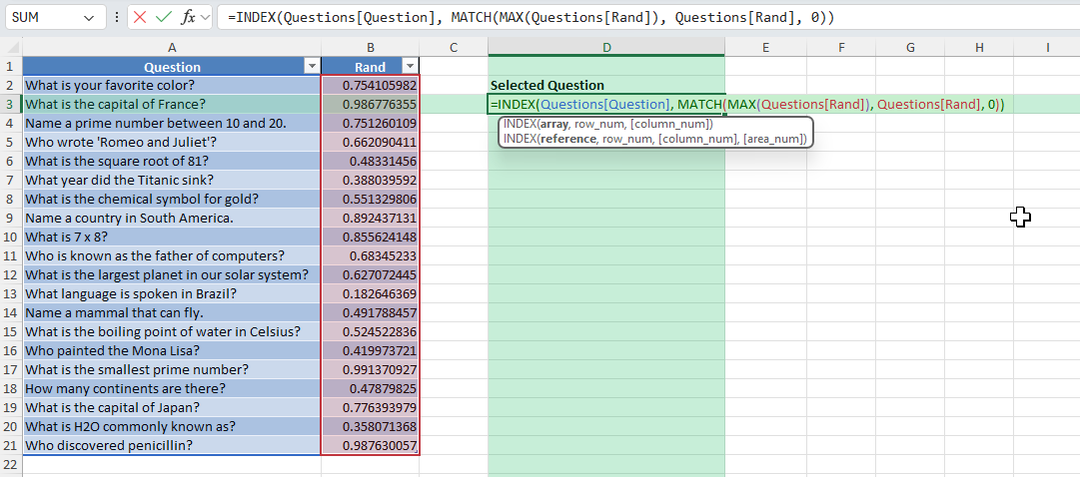The image size is (1080, 477).
Task: Select column A header
Action: (x=172, y=48)
